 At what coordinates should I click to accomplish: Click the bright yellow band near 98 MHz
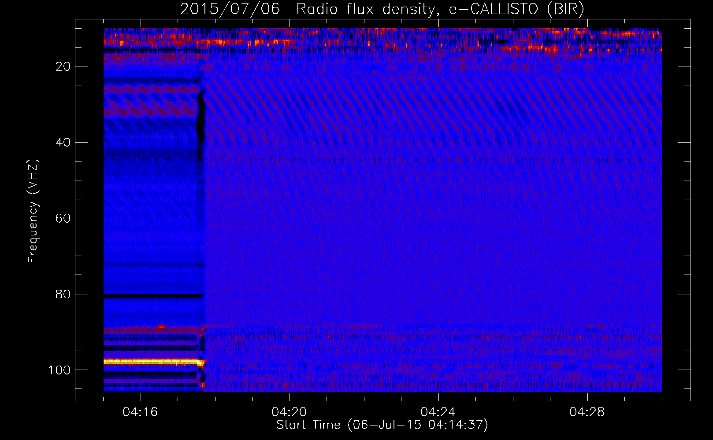point(150,362)
